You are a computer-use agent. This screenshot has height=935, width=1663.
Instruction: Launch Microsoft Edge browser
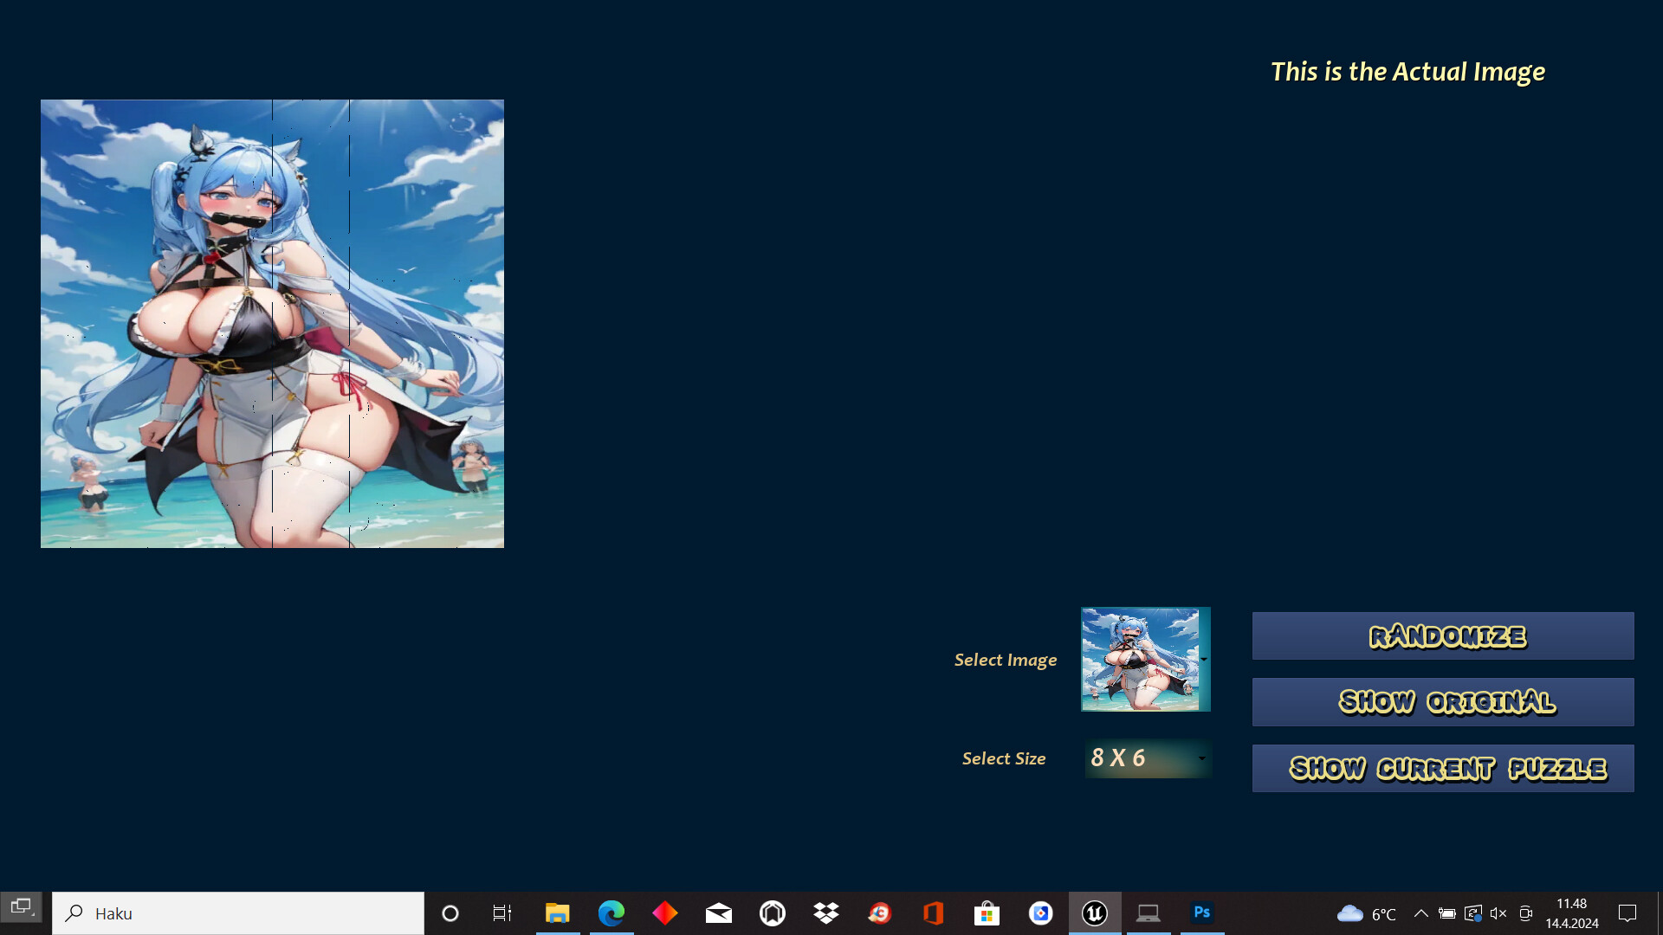tap(611, 912)
